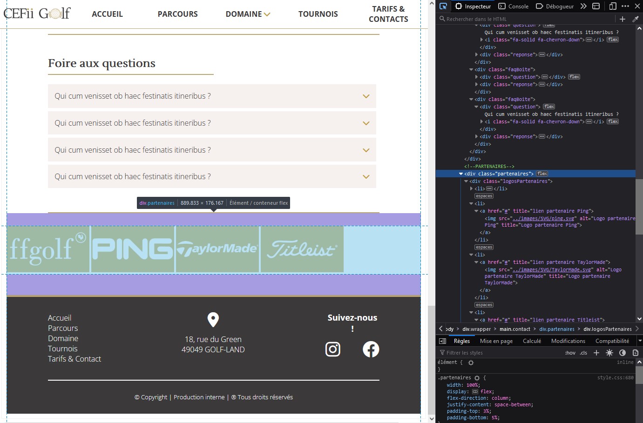
Task: Click the CEFii Golf site logo
Action: point(37,13)
